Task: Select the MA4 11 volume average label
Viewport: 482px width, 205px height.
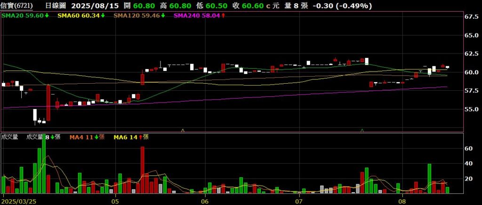Action: point(81,137)
